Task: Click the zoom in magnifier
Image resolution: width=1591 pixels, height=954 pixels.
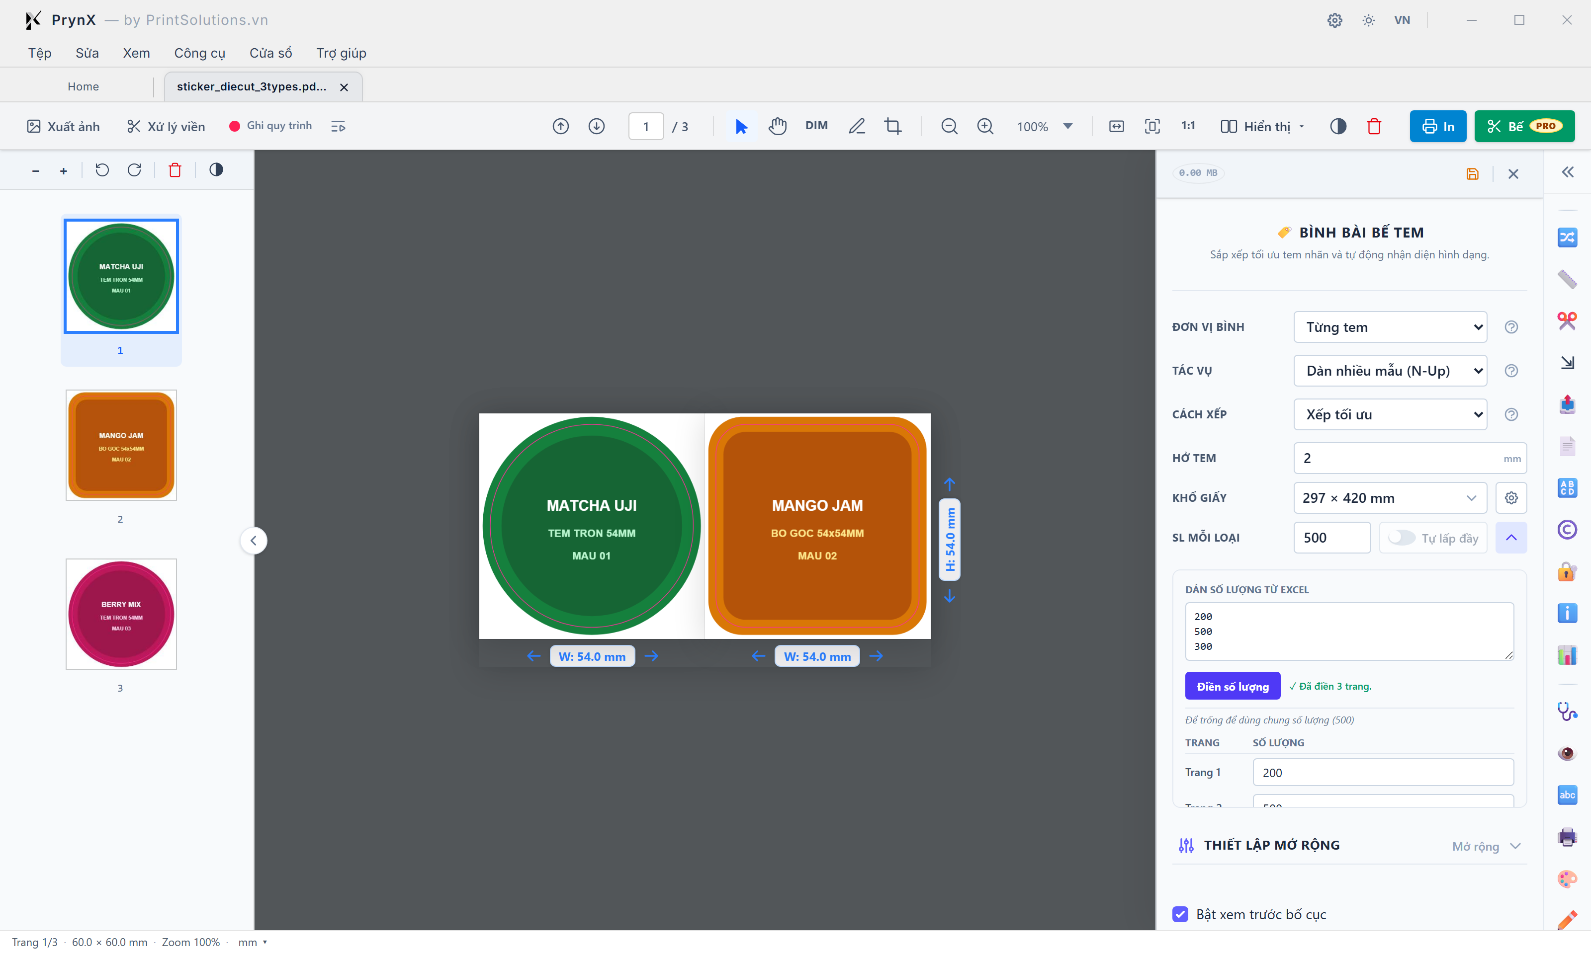Action: (985, 126)
